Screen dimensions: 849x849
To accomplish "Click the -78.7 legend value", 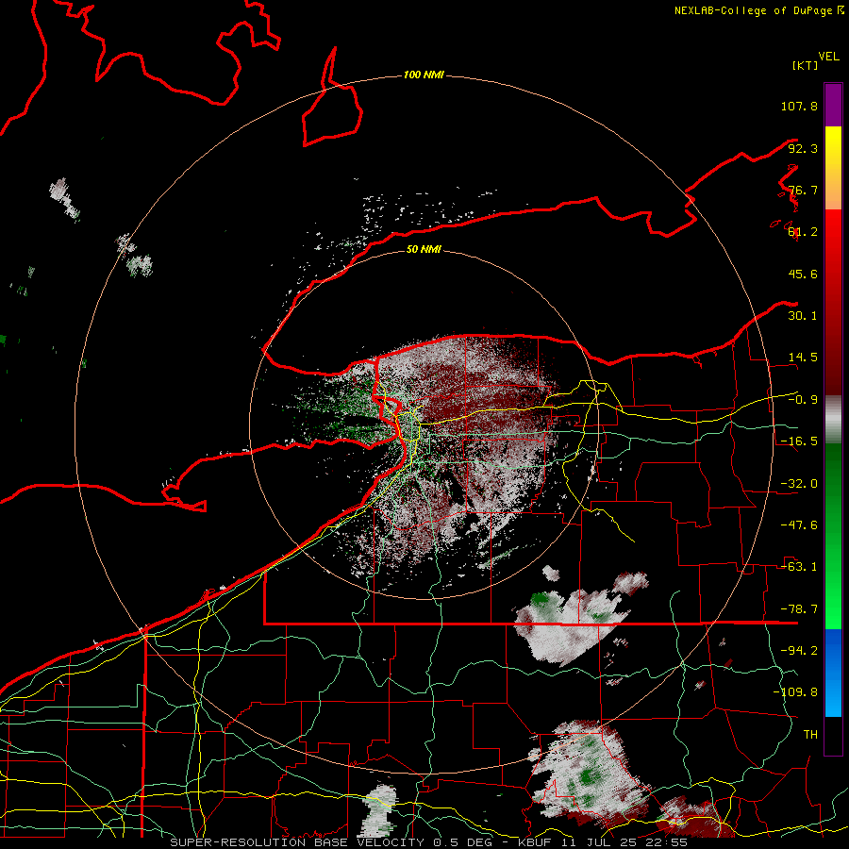I will point(799,609).
